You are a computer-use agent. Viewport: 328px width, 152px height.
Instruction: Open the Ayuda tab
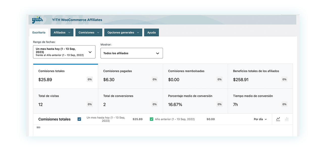pos(151,32)
